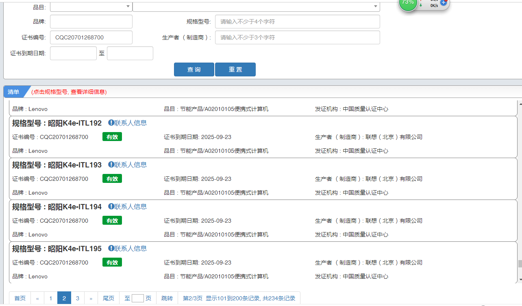Click the 有效 badge in the K4e-ITL193 entry
This screenshot has width=522, height=306.
point(112,179)
